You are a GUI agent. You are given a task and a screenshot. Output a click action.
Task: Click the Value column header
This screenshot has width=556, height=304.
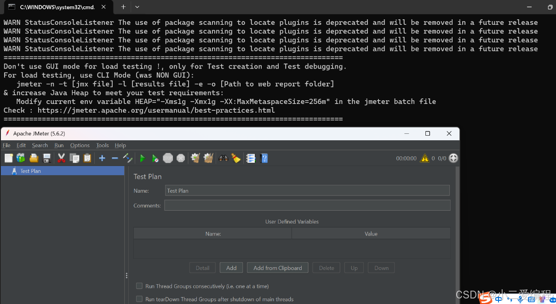click(371, 234)
